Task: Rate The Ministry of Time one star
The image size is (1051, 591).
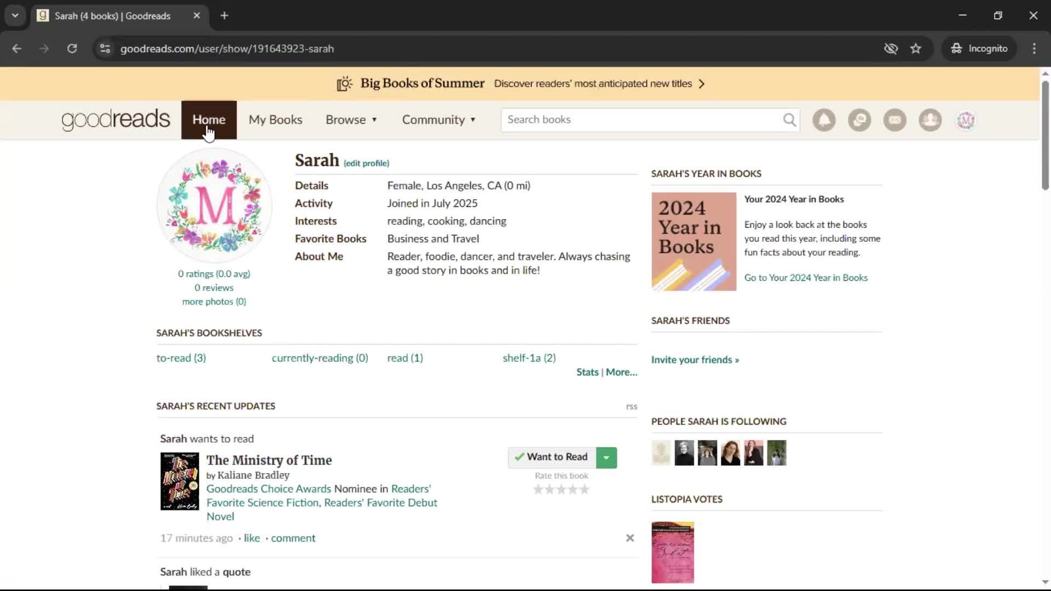Action: click(538, 489)
